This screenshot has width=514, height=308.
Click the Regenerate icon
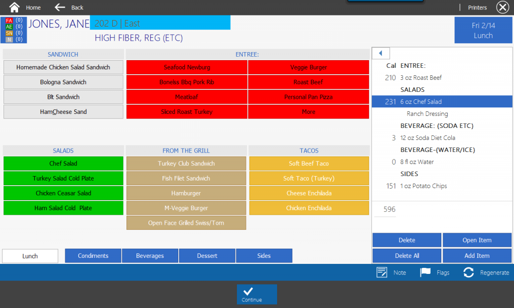[469, 272]
